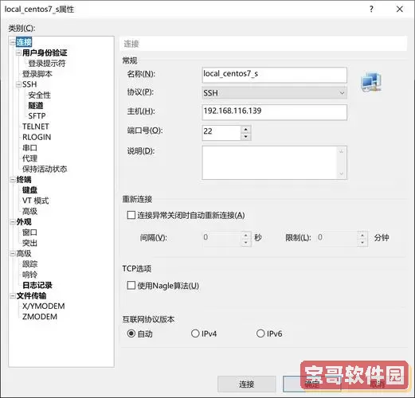The image size is (415, 398).
Task: Increase the port number with up arrow
Action: (246, 130)
